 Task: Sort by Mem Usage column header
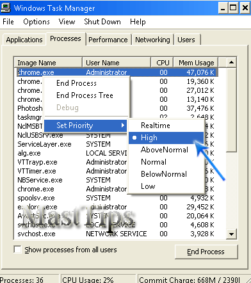(x=196, y=63)
